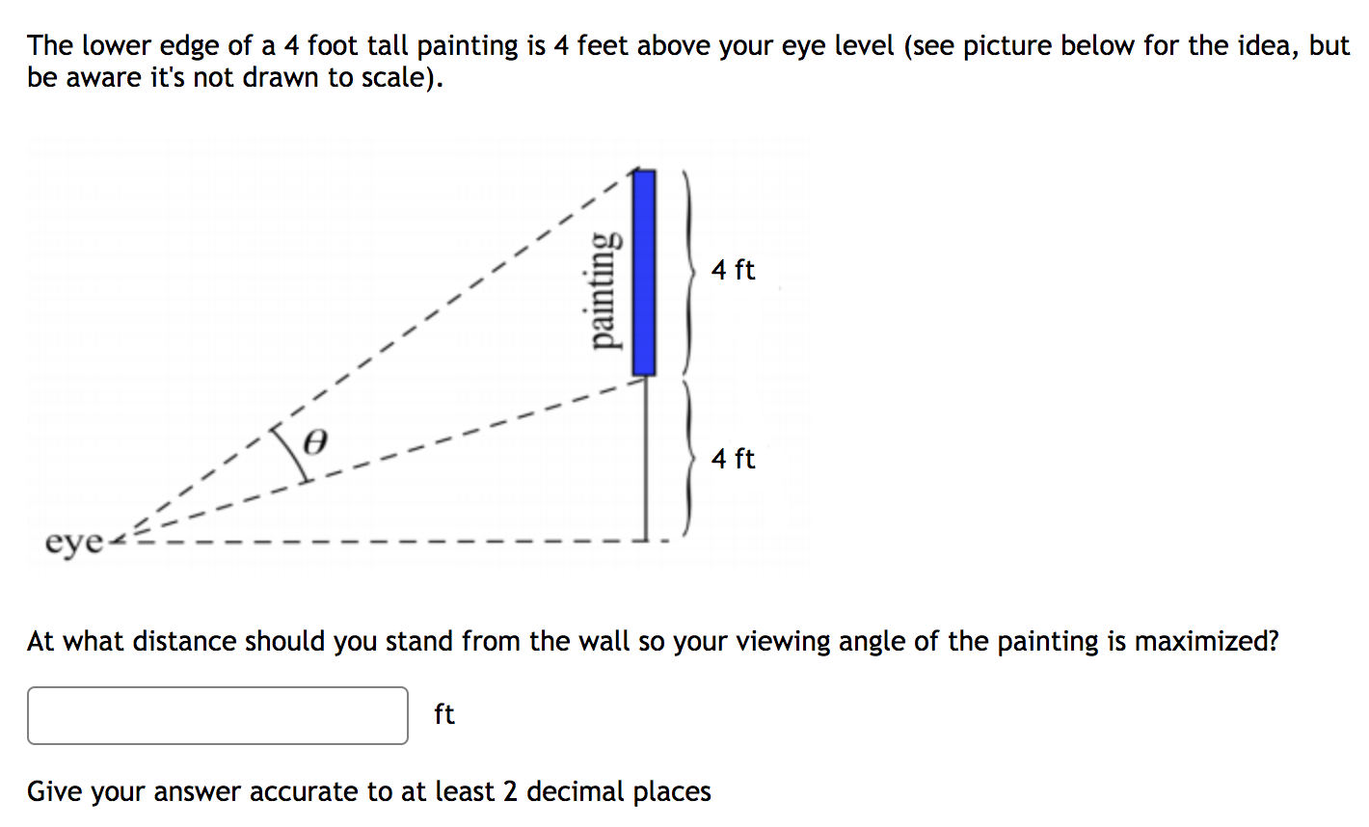Click the blue painting rectangle in diagram
The height and width of the screenshot is (827, 1369).
click(x=643, y=273)
